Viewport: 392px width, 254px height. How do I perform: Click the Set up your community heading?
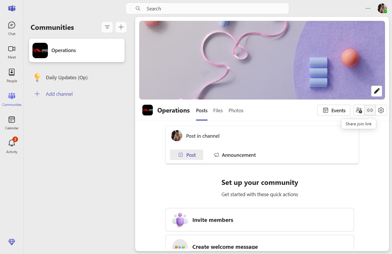click(260, 183)
